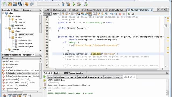Click the Stop Macro Recording square icon
Image resolution: width=172 pixels, height=97 pixels.
pos(124,14)
